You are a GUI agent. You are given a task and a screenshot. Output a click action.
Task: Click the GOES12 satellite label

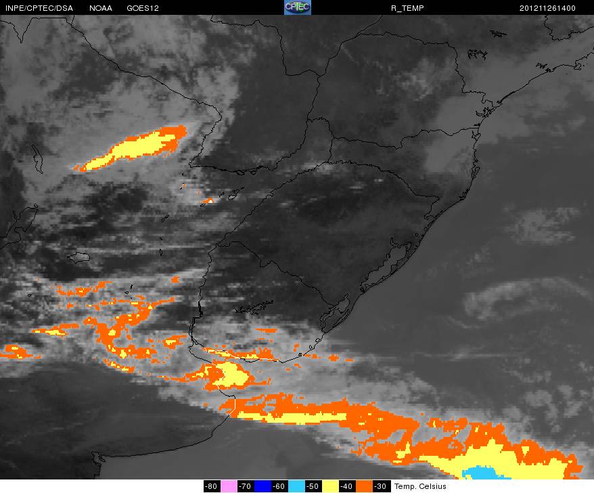(x=143, y=8)
